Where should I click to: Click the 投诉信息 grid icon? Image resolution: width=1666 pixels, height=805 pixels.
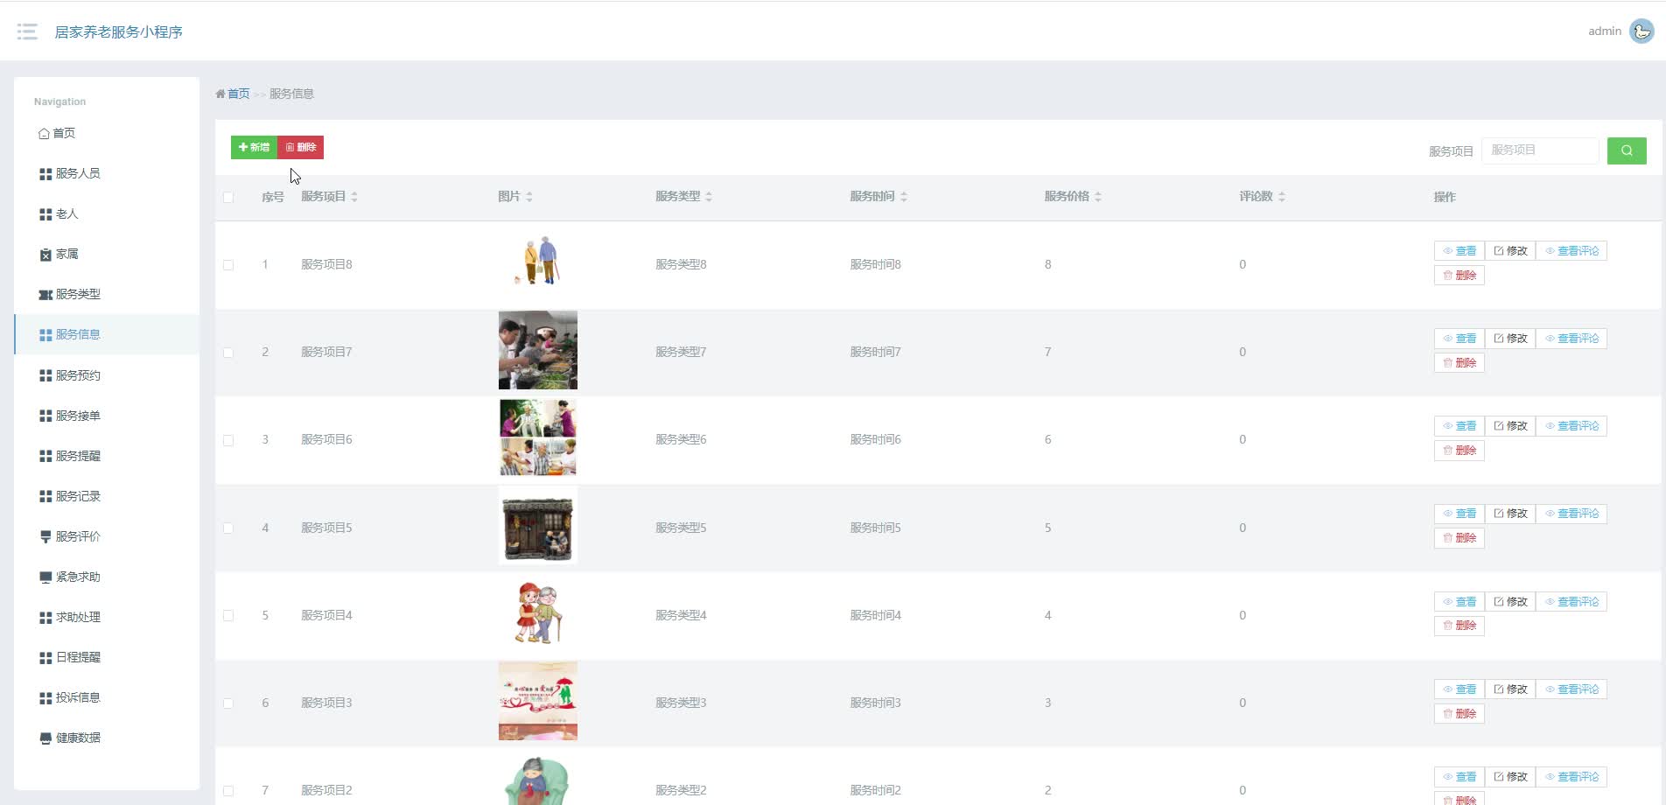coord(45,698)
